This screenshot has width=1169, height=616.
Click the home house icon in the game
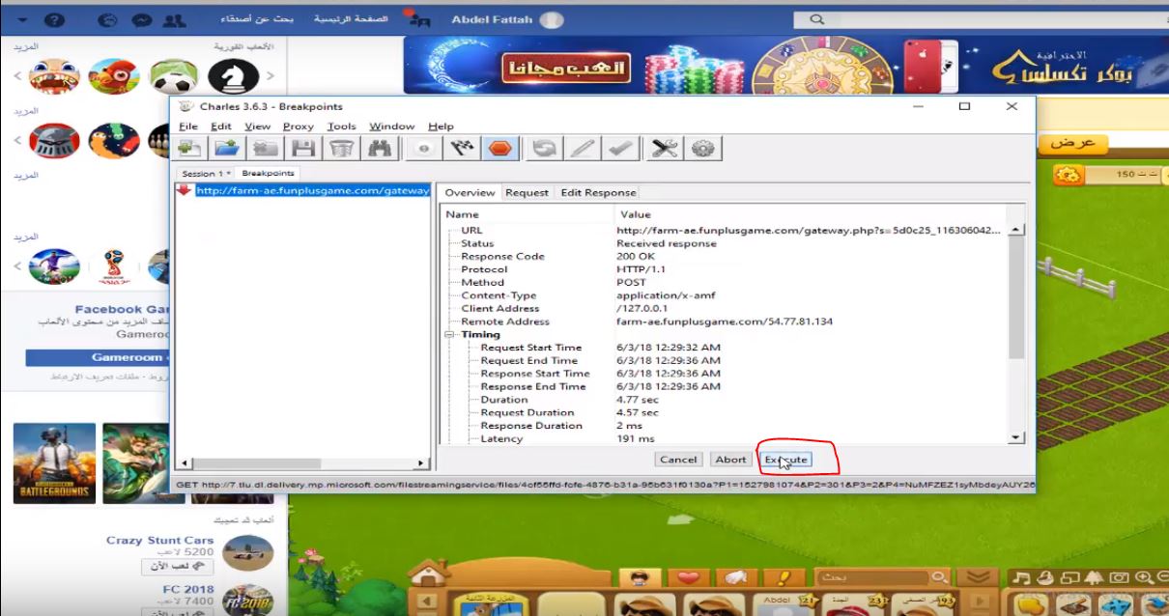[x=429, y=574]
